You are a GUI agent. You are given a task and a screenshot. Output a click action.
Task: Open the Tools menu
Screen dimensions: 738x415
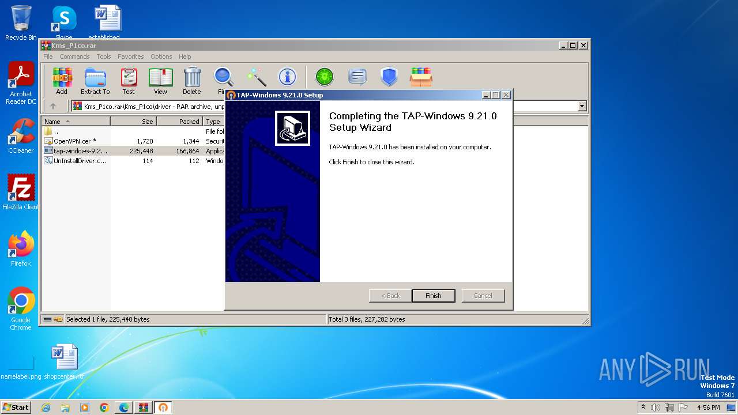[104, 56]
